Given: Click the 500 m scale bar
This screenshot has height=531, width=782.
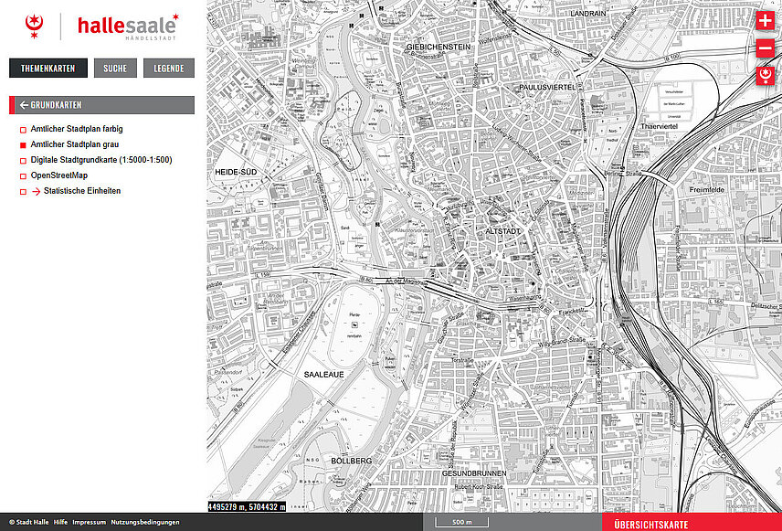Looking at the screenshot, I should pos(461,523).
